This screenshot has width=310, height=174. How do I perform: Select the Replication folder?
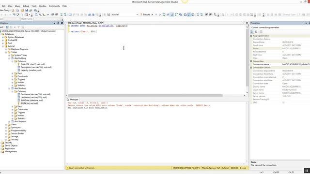[x=10, y=148]
